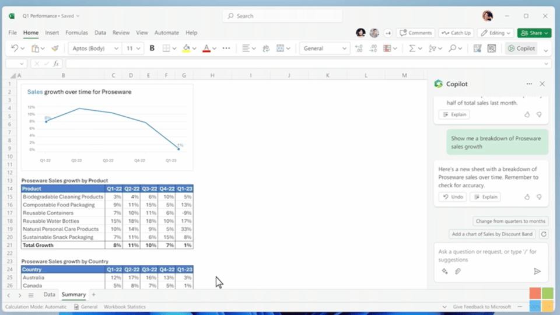Click the green Share button
Viewport: 560px width, 315px height.
534,33
